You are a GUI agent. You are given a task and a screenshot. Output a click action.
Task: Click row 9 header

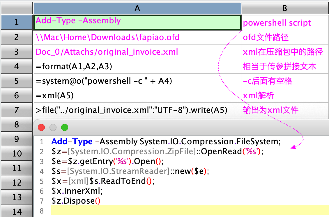click(17, 139)
